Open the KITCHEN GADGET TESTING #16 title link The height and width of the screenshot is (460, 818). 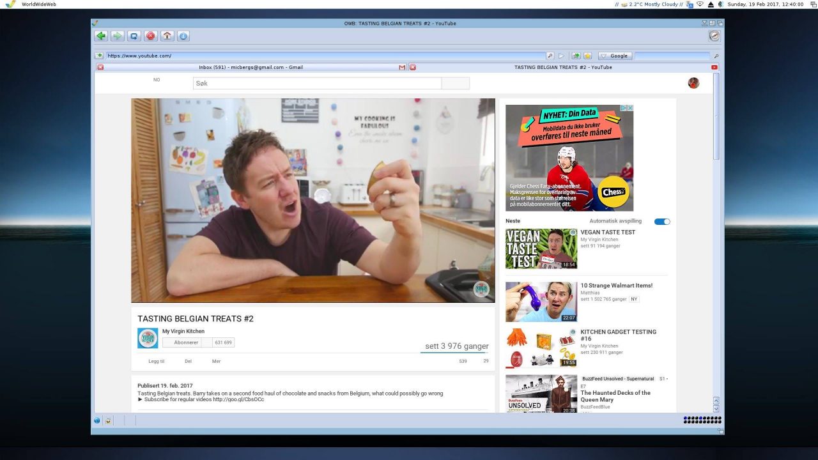619,335
